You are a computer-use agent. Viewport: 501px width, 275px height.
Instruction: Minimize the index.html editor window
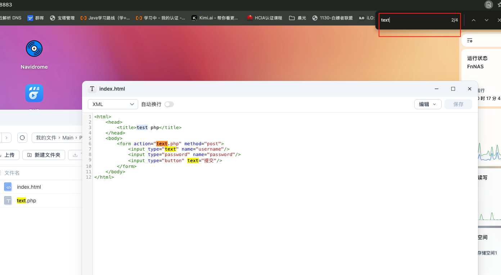(x=437, y=89)
